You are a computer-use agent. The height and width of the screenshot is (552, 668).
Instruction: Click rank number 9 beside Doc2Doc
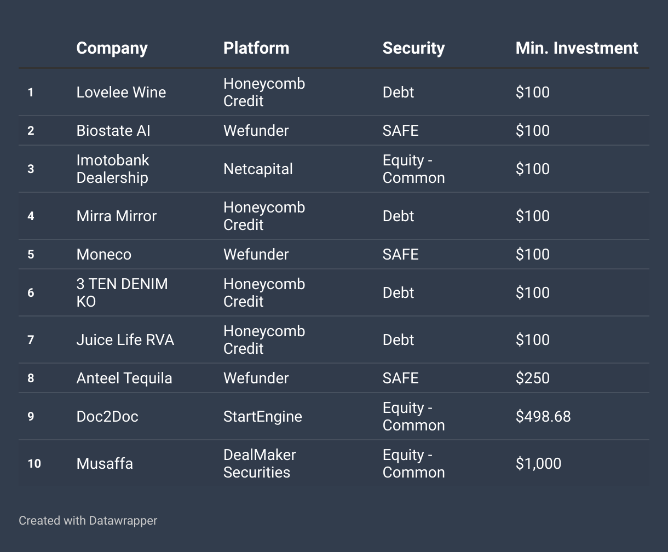(x=31, y=416)
